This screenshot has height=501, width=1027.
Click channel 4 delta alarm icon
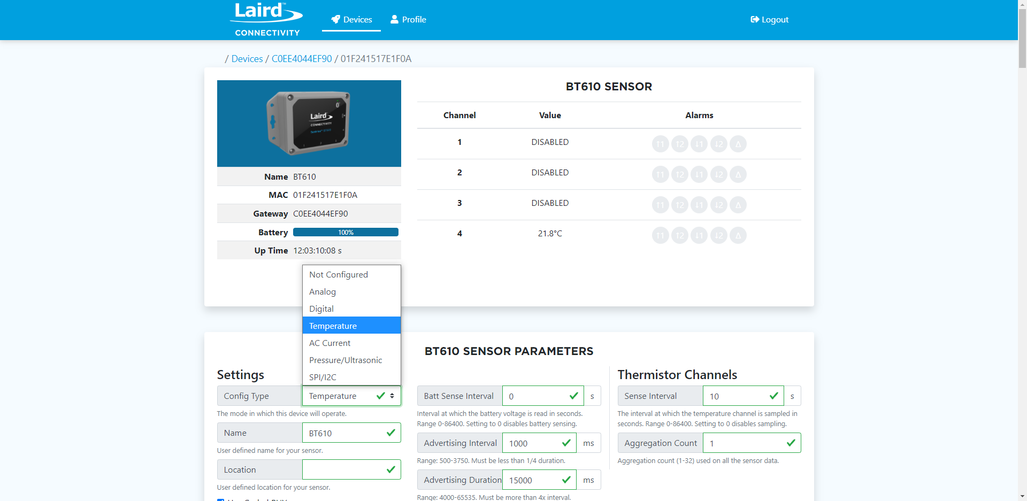pyautogui.click(x=738, y=235)
